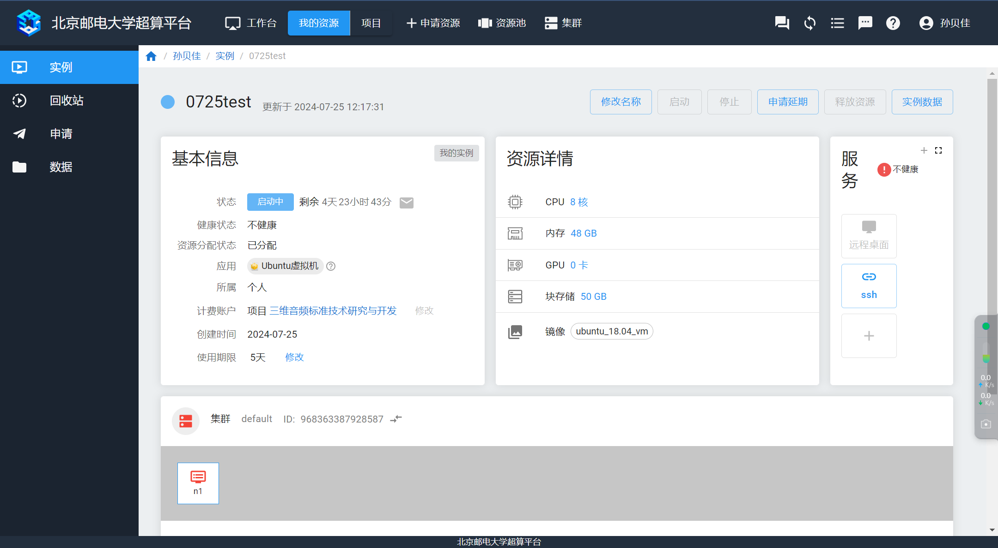The image size is (998, 548).
Task: Click the 我的实例 tag
Action: point(456,153)
